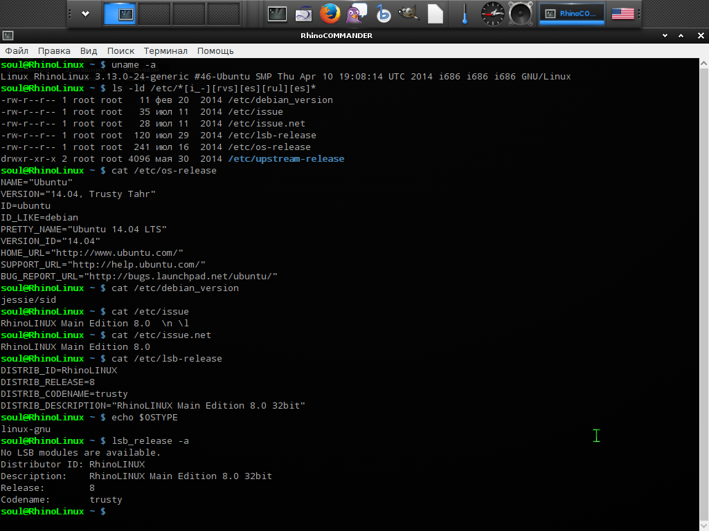Viewport: 709px width, 531px height.
Task: Open the Поиск menu
Action: tap(120, 51)
